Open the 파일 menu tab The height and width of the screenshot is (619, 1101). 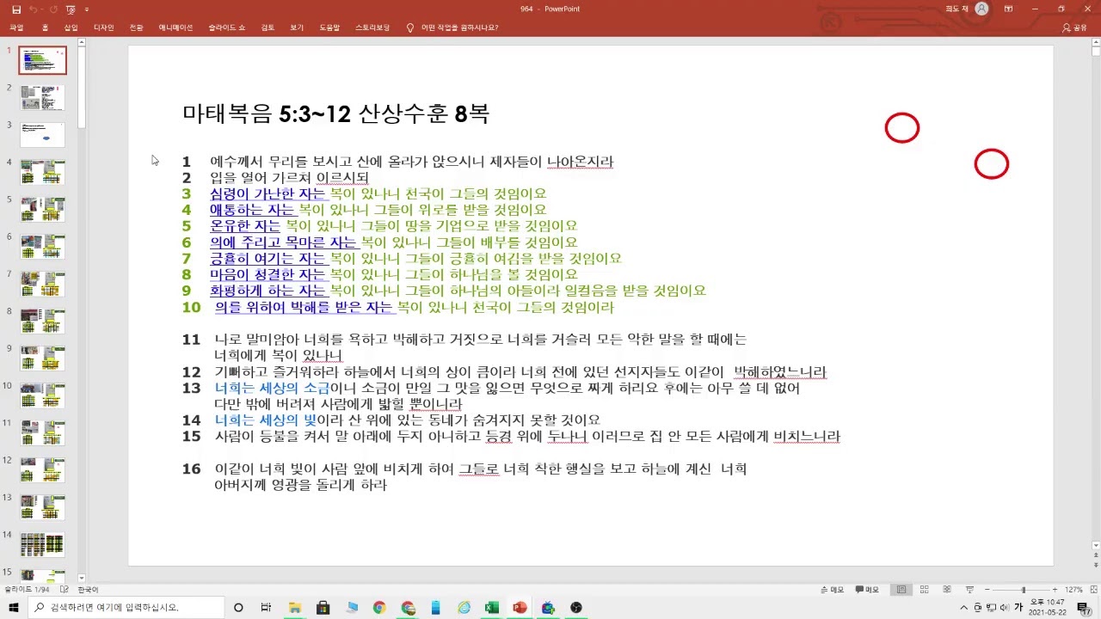[16, 28]
